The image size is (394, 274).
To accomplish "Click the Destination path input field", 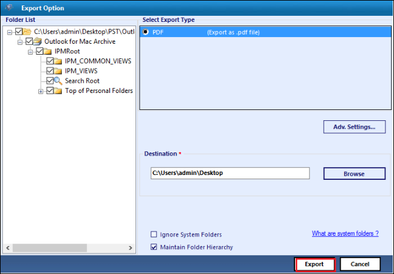I will point(230,173).
